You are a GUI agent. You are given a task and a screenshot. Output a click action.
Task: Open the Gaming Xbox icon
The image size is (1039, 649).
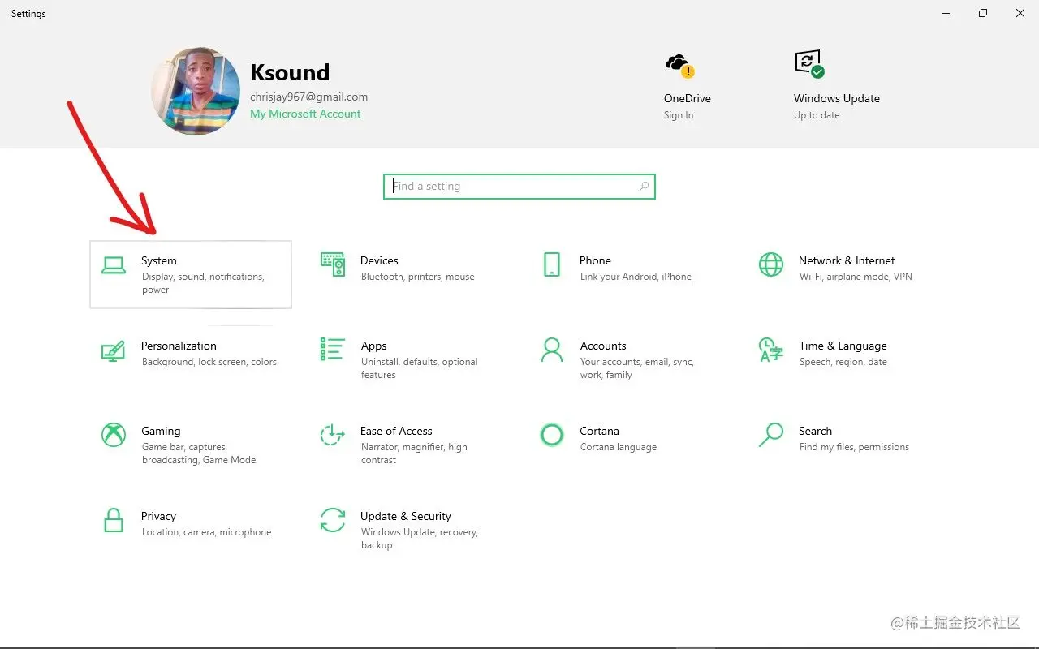coord(114,435)
